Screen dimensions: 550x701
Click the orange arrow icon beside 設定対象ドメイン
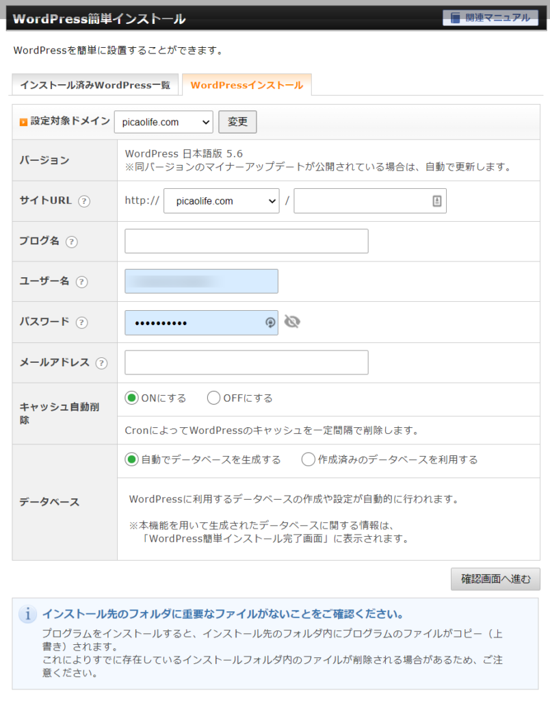[x=23, y=122]
